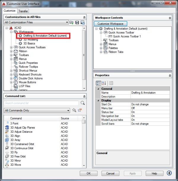Image resolution: width=178 pixels, height=181 pixels.
Task: Collapse the Properties panel
Action: [x=170, y=76]
